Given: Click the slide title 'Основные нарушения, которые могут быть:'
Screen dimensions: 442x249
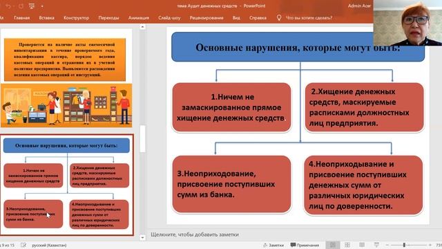Looking at the screenshot, I should point(298,47).
